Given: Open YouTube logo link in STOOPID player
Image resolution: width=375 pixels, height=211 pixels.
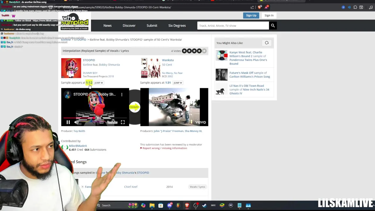Looking at the screenshot, I should pyautogui.click(x=112, y=122).
